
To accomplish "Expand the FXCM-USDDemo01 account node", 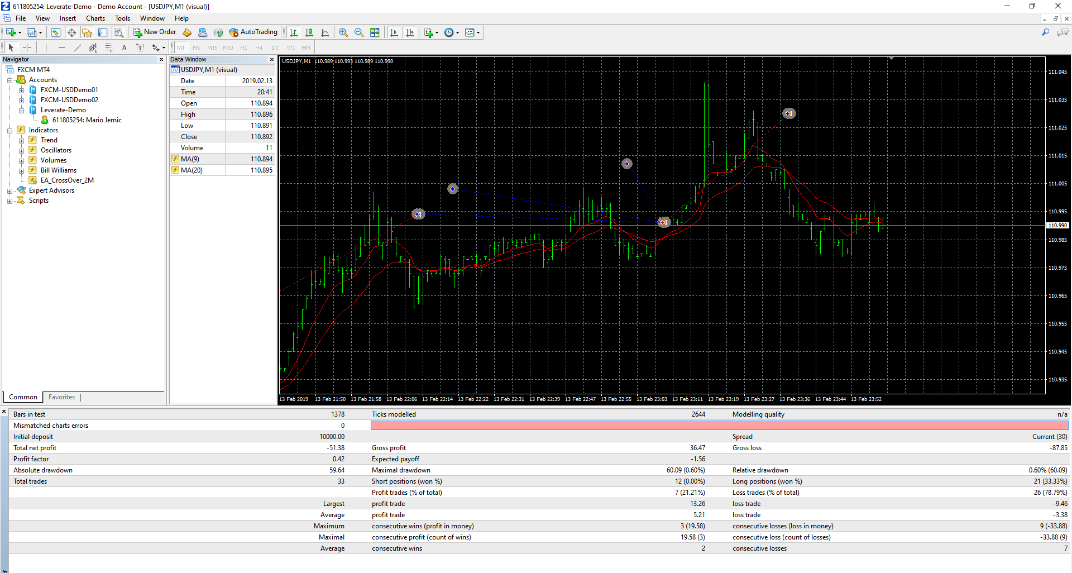I will (21, 90).
